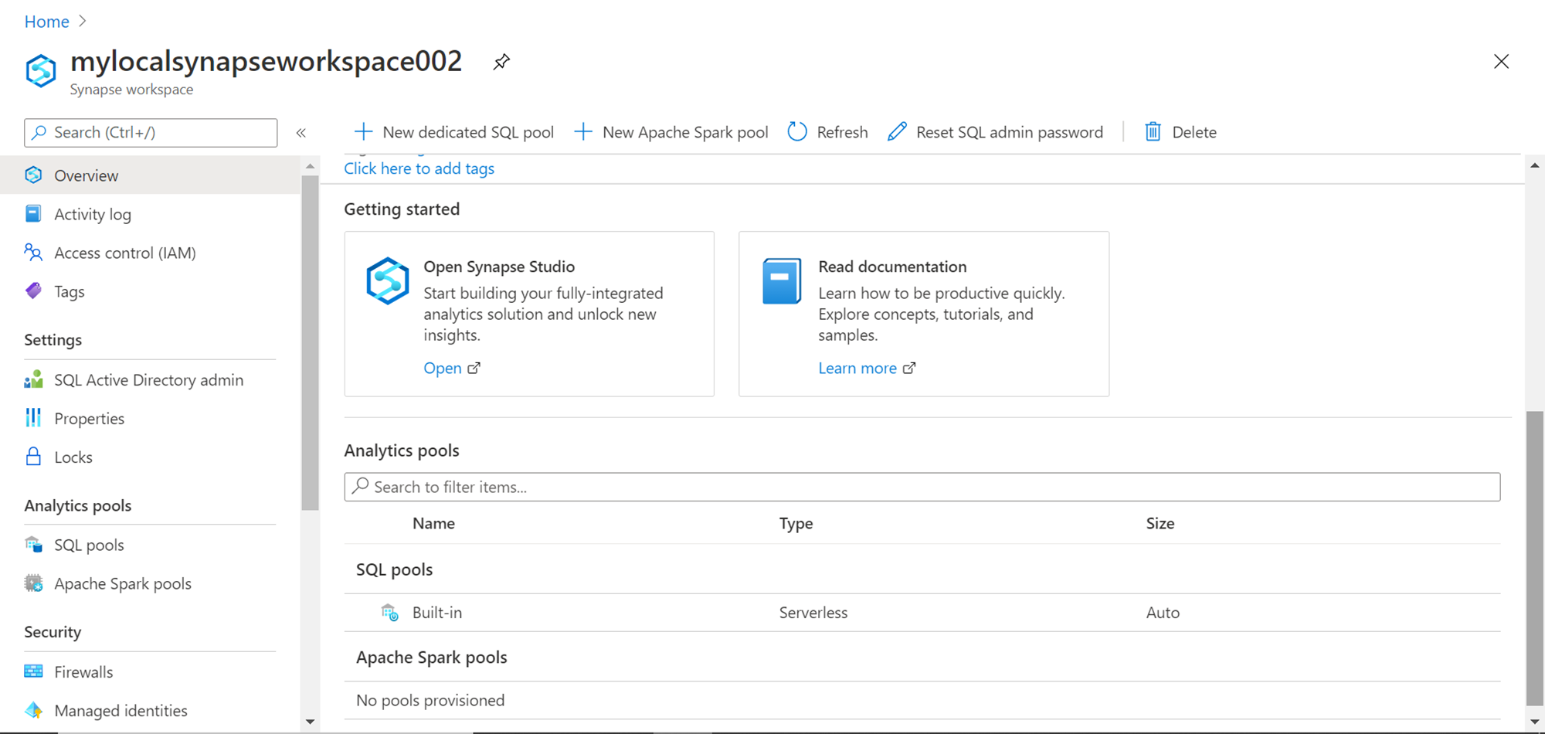1545x734 pixels.
Task: Select the Tags sidebar icon
Action: point(32,291)
